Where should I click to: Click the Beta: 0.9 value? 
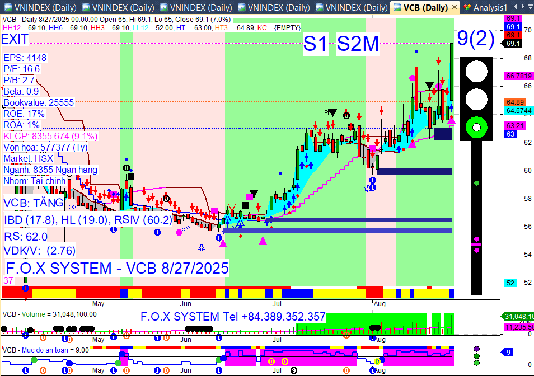21,92
